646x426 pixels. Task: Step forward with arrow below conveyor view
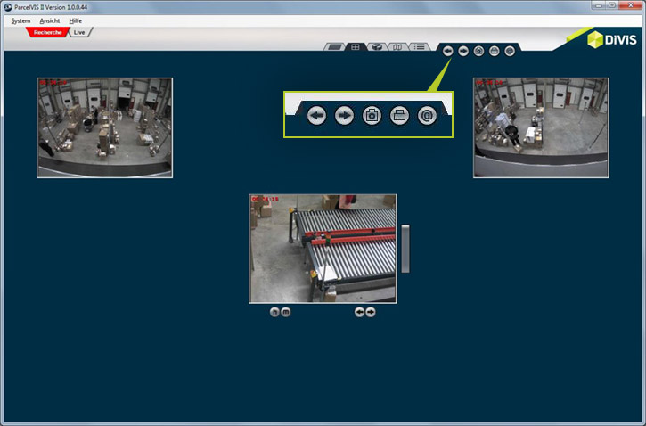[x=371, y=312]
